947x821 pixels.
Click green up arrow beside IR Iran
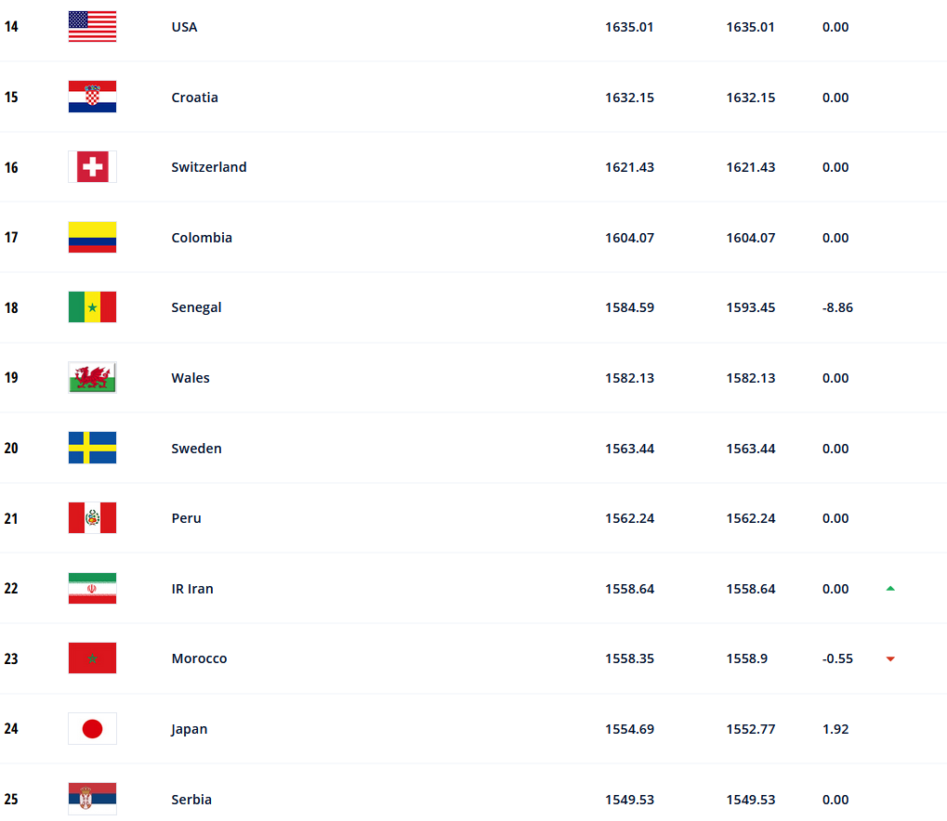click(890, 589)
